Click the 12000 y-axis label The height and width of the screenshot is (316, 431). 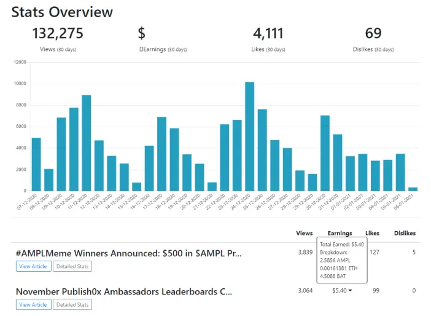point(20,62)
